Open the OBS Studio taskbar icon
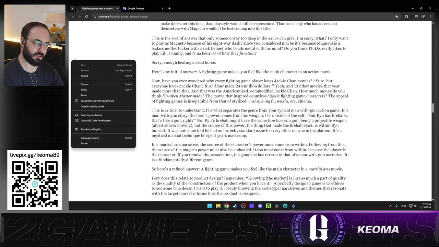This screenshot has width=439, height=247. pyautogui.click(x=243, y=206)
